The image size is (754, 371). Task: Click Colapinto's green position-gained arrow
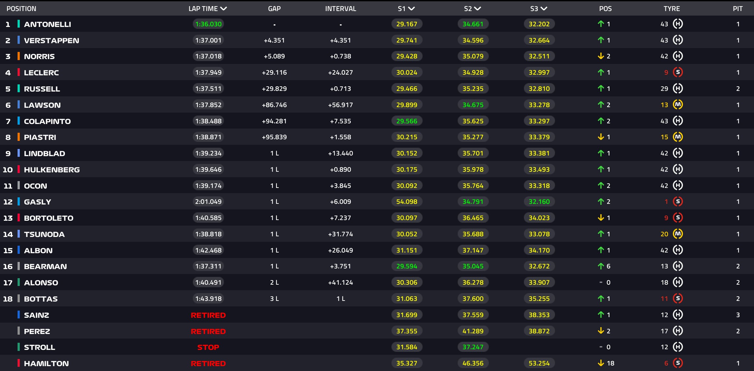point(601,121)
